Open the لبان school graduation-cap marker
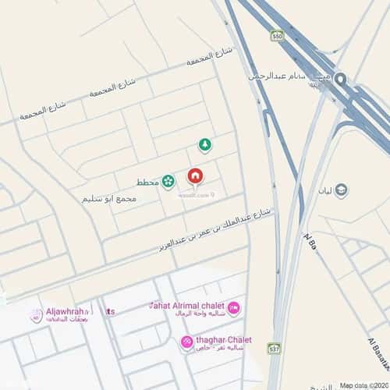Screen dimensions: 390x390 click(x=341, y=190)
